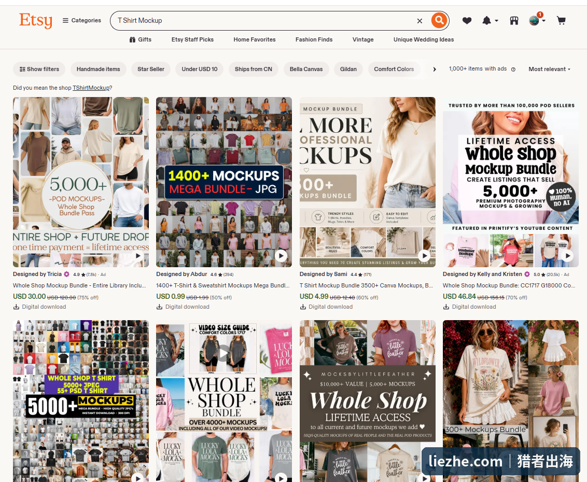
Task: Show filters panel
Action: [x=39, y=69]
